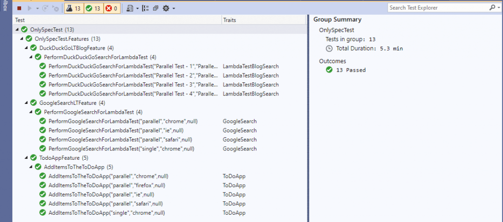Collapse the AddItemsToTheToDoApp (5) group

point(31,167)
